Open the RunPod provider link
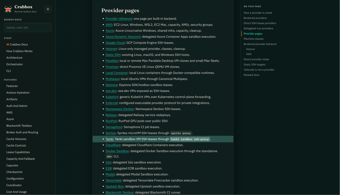340x195 pixels. point(111,121)
